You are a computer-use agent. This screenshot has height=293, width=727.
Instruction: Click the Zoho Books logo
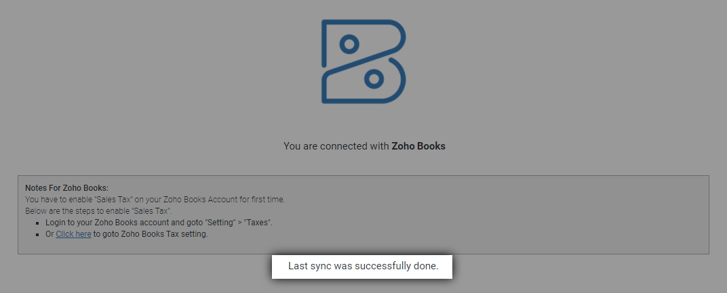coord(363,62)
